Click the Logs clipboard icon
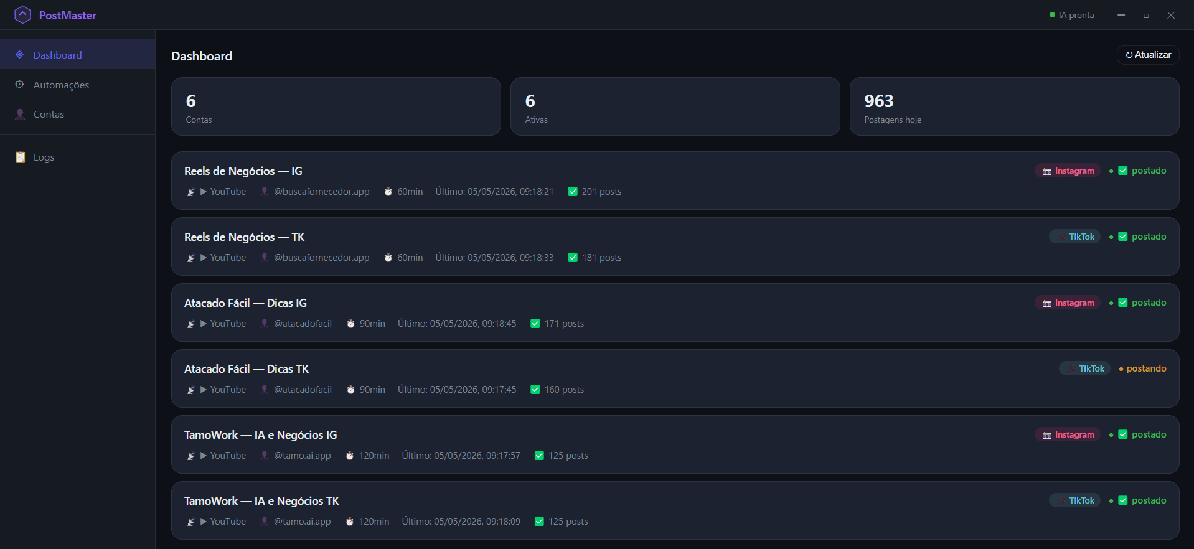This screenshot has width=1194, height=549. point(20,157)
